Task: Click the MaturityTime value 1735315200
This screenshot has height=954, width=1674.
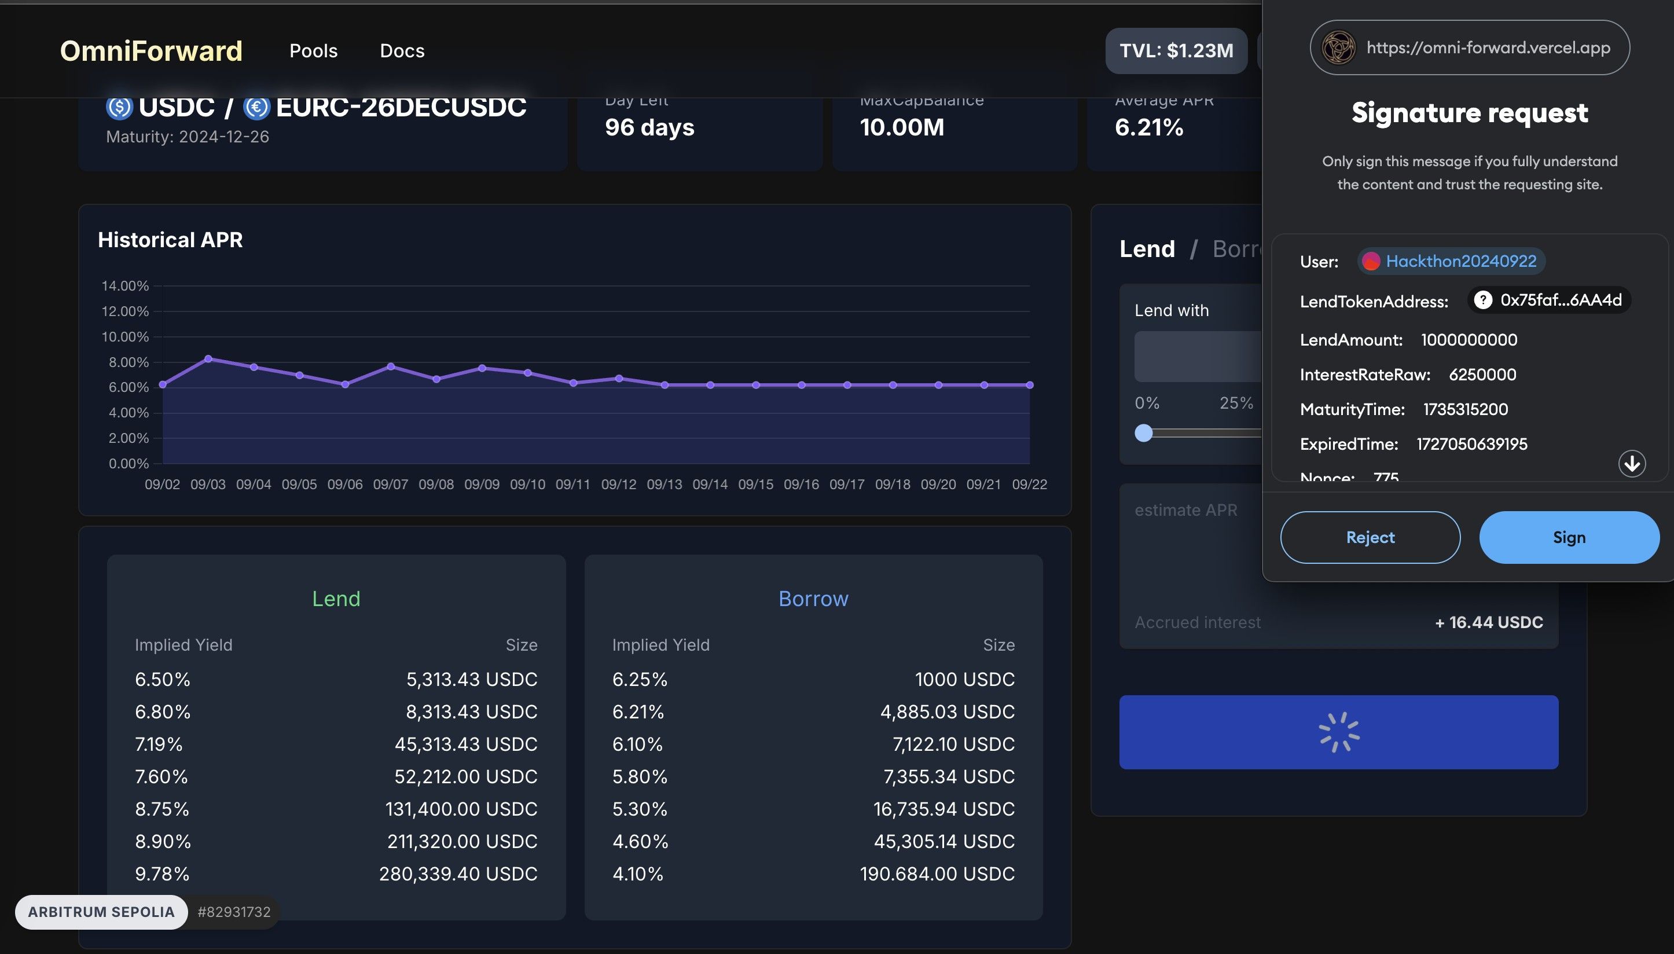Action: tap(1465, 409)
